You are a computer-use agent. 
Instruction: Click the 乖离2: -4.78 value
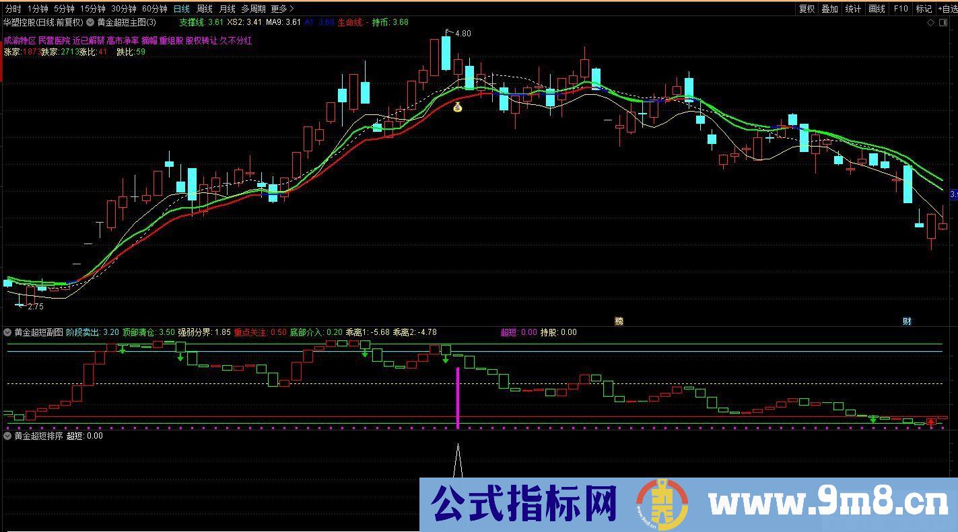click(415, 332)
